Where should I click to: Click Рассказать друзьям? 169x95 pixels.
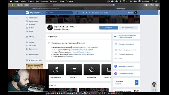coord(126,54)
